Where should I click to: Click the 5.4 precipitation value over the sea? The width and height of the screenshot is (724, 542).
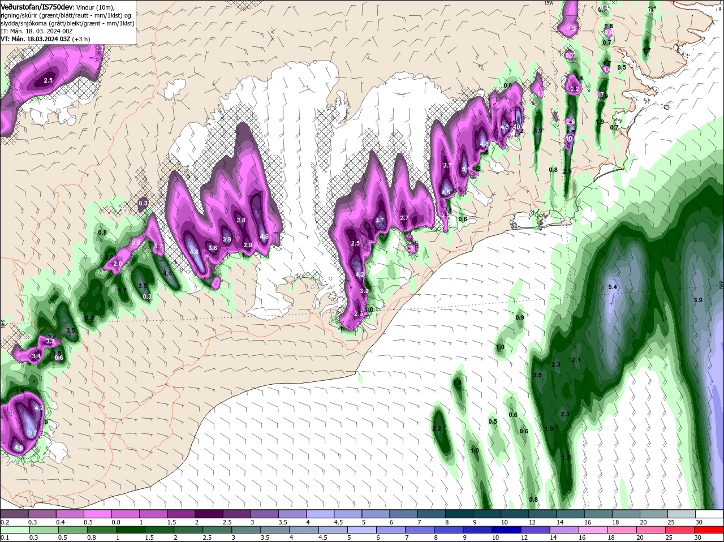612,287
